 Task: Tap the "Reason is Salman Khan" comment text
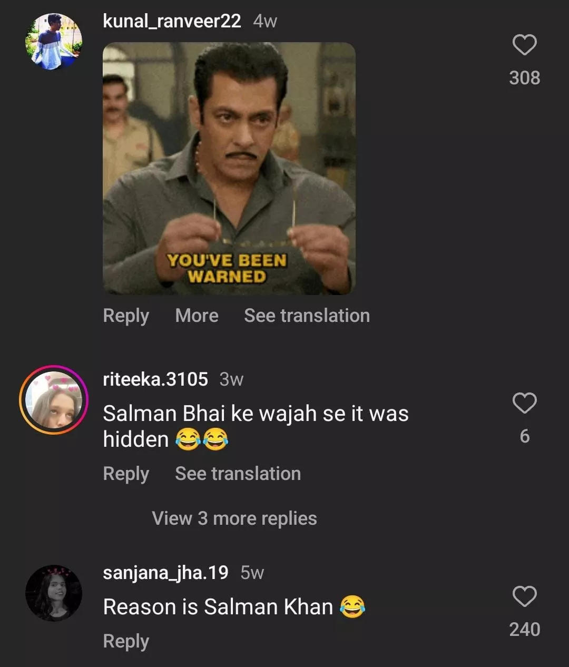pos(218,607)
